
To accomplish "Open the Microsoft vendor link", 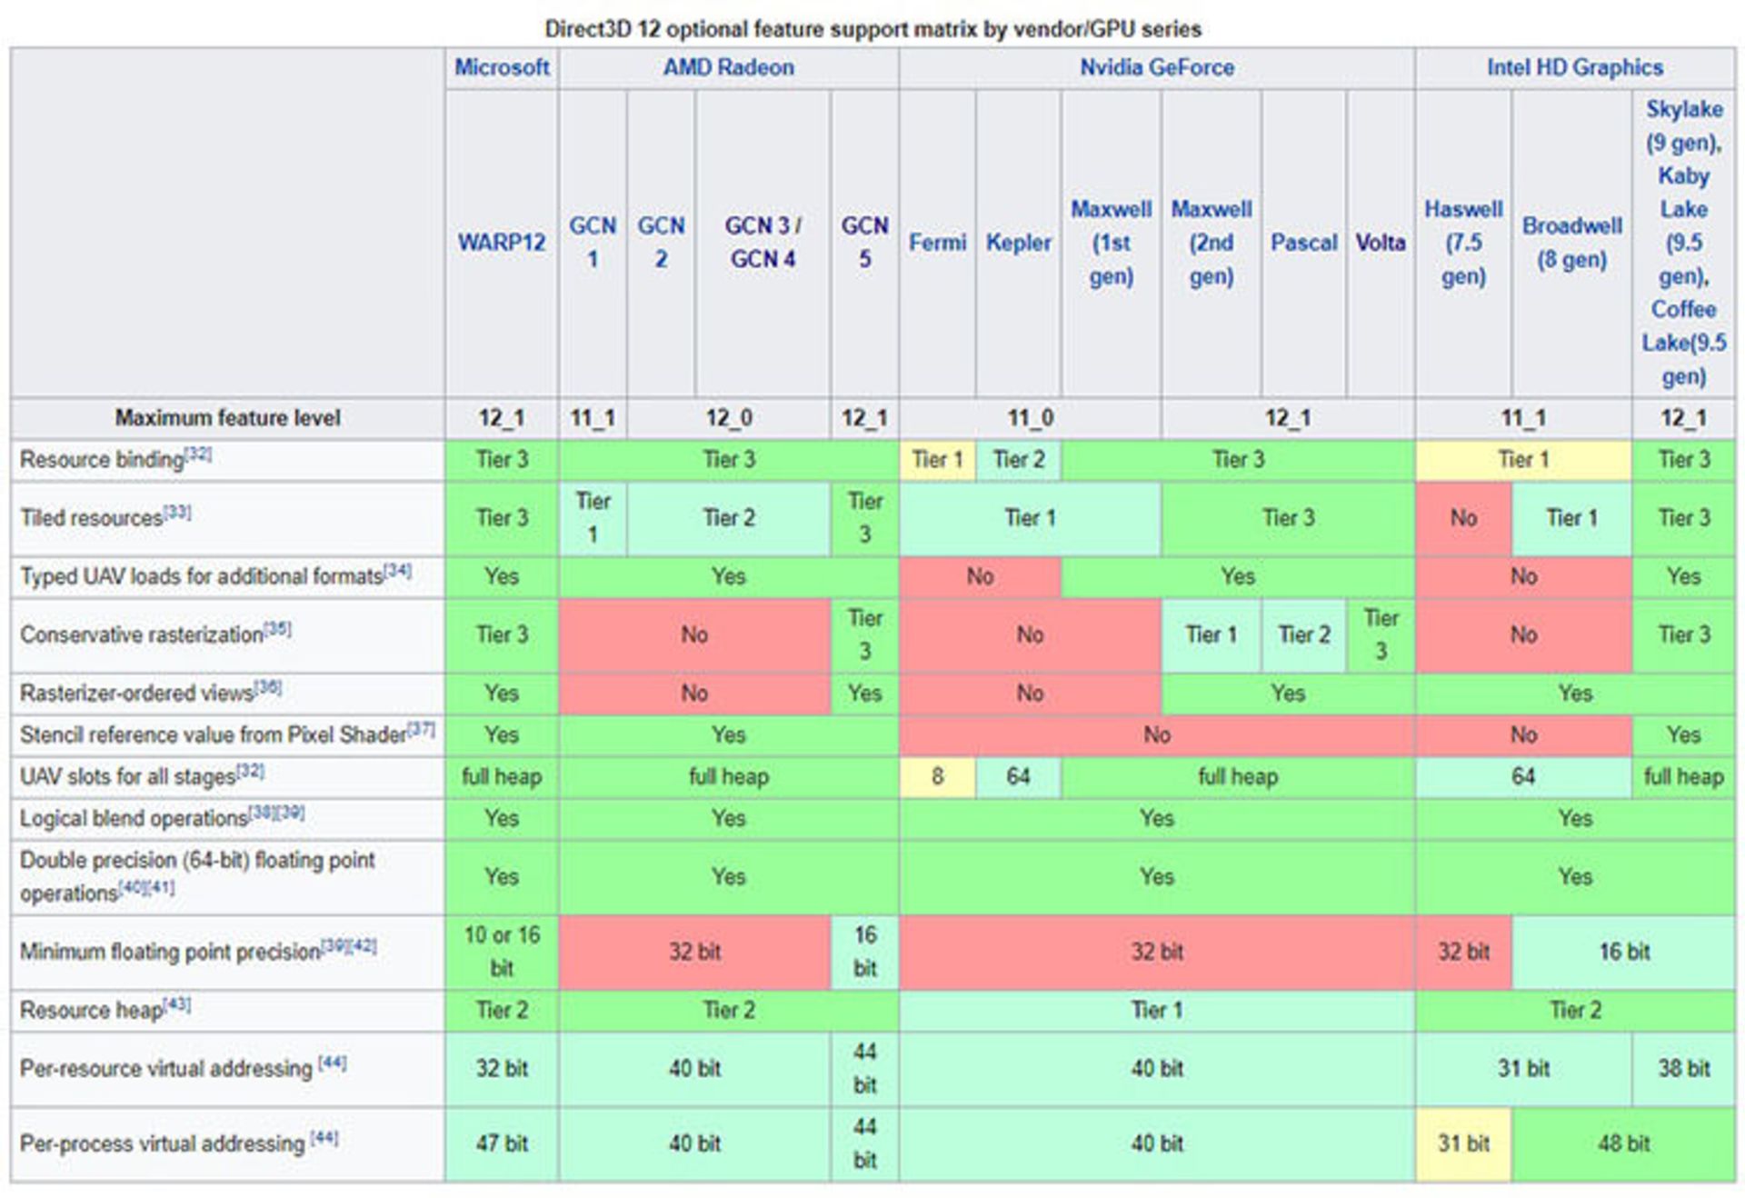I will (502, 67).
